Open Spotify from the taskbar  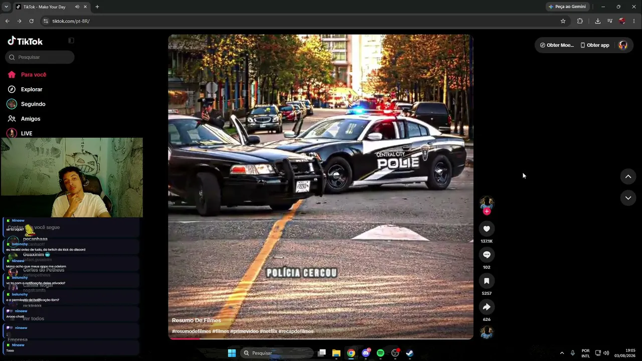coord(380,353)
